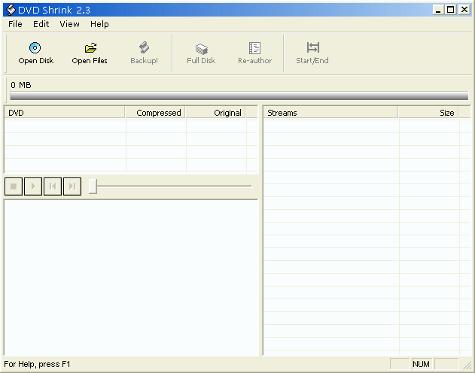Click the Size column header
Image resolution: width=475 pixels, height=373 pixels.
point(428,113)
